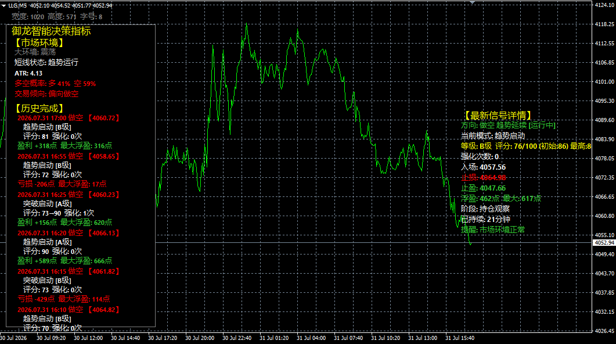Click the 交易倾向: 偏向做空 line
616x344 pixels.
point(46,94)
